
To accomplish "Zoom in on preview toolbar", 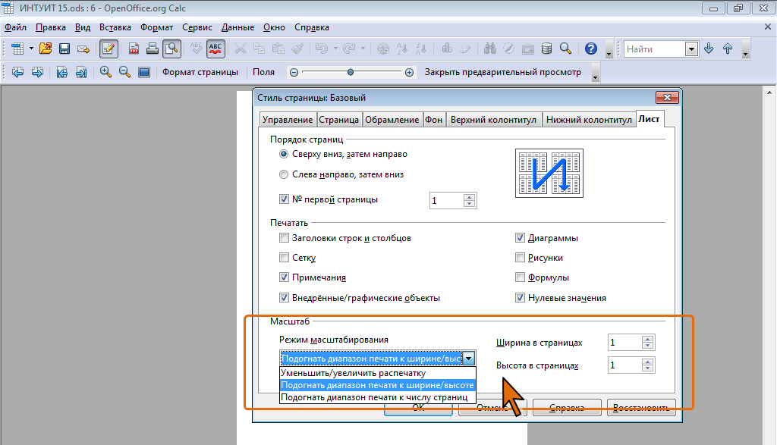I will 105,72.
